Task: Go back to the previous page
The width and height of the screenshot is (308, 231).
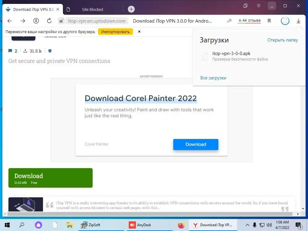Action: (10, 21)
